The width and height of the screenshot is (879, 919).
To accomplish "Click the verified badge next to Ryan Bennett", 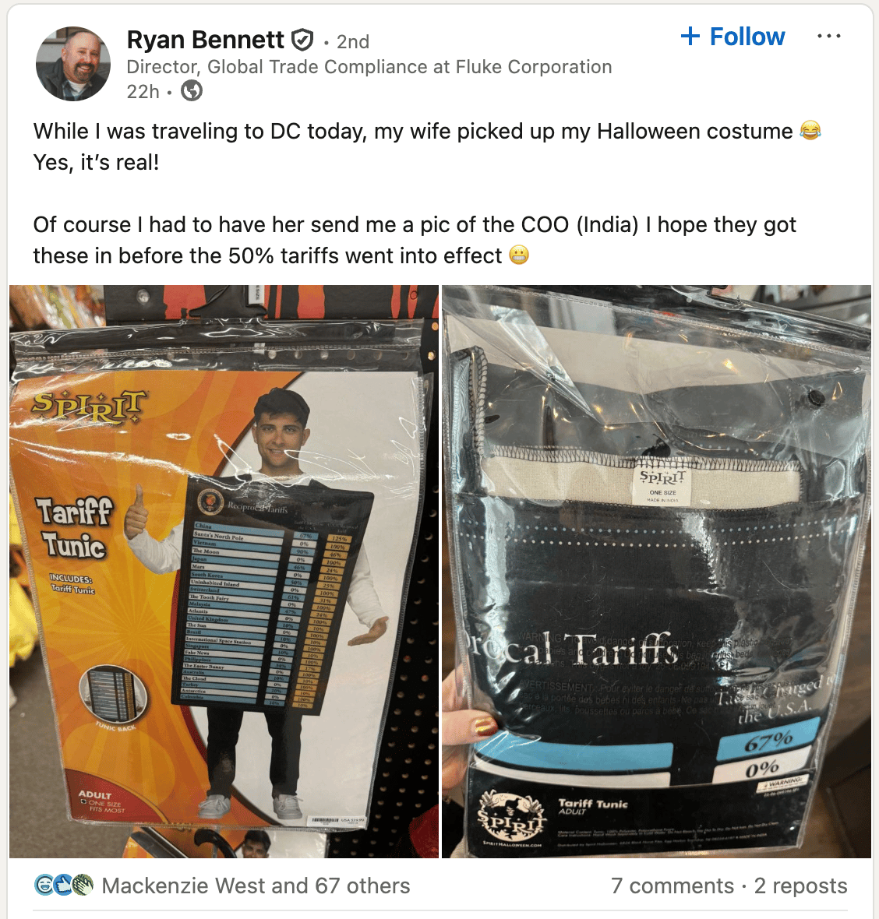I will click(302, 40).
